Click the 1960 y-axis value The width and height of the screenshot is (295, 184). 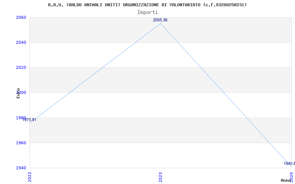(x=21, y=143)
